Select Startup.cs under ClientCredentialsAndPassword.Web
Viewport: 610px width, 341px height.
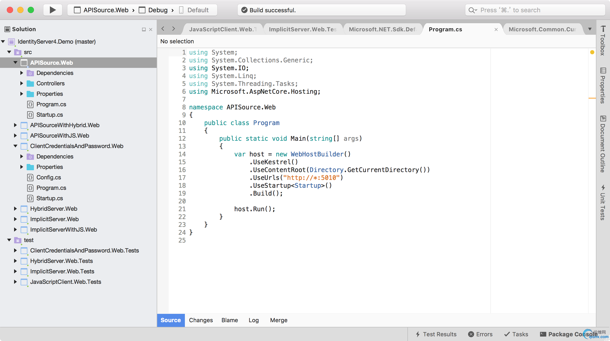[50, 198]
